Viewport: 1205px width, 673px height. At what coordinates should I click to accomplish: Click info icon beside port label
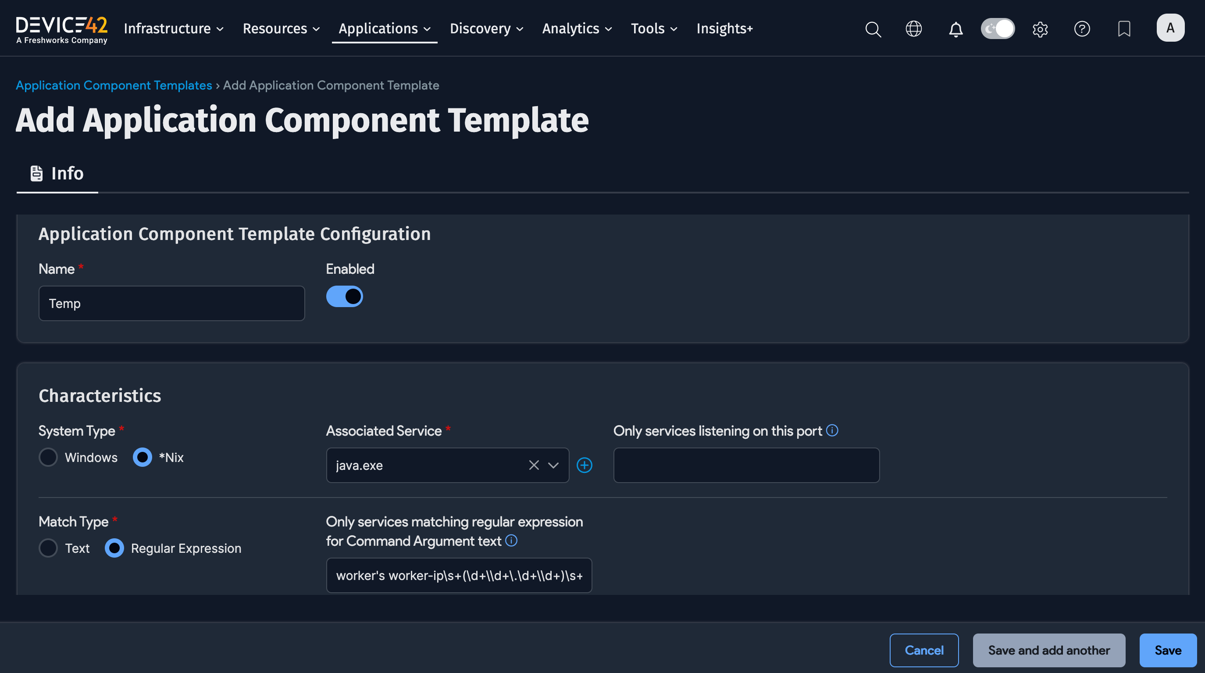point(832,430)
